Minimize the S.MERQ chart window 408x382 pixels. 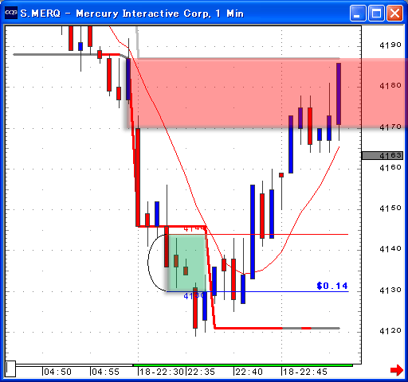[358, 13]
